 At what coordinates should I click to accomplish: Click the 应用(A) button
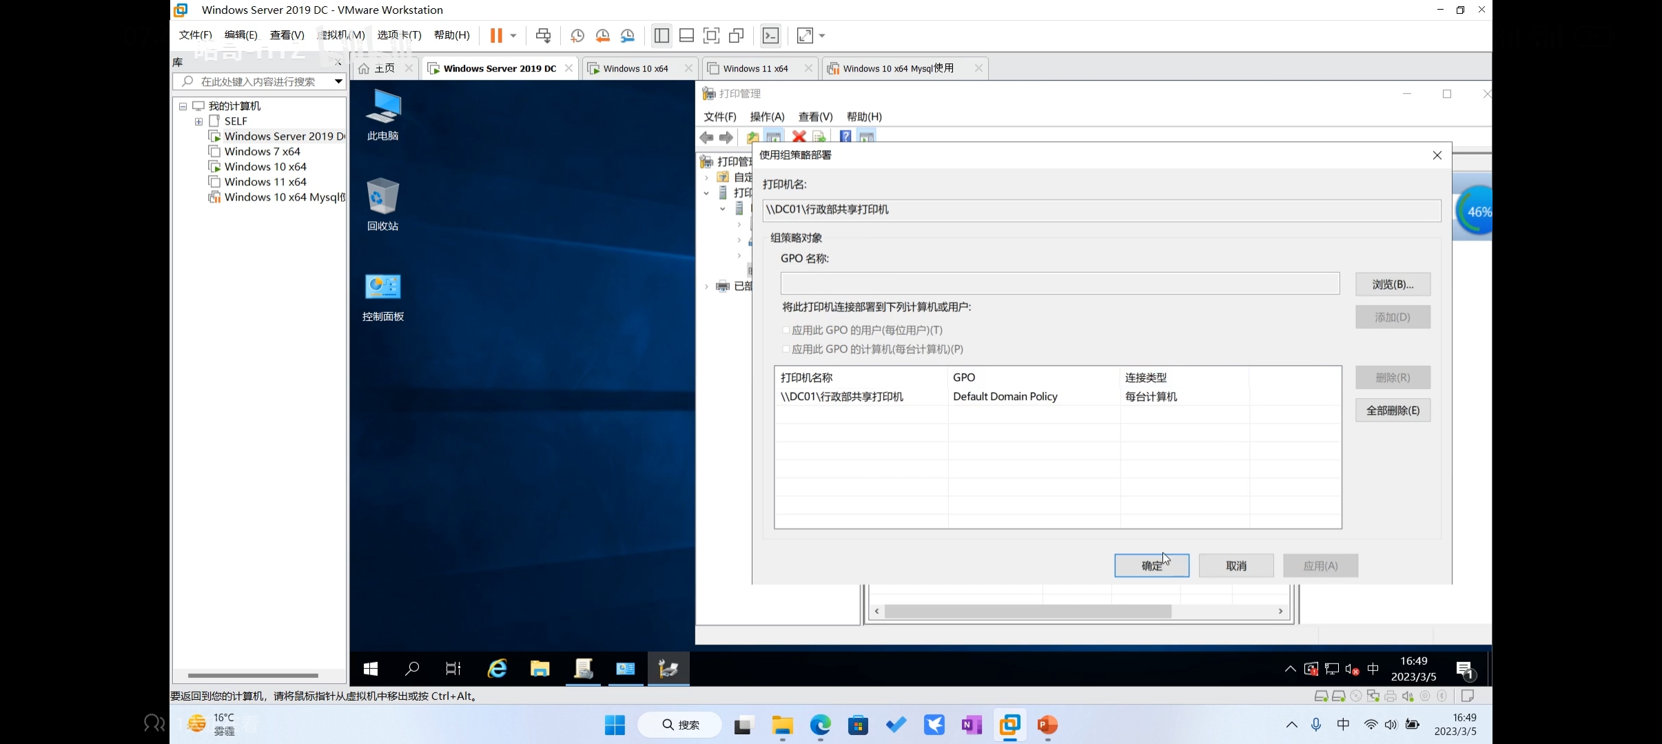1320,566
